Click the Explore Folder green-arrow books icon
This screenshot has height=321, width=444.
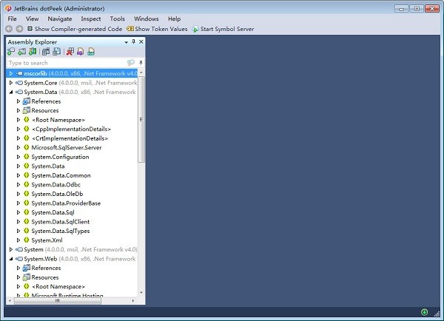pyautogui.click(x=33, y=52)
